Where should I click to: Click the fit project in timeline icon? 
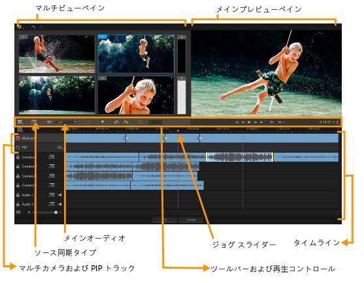pos(18,212)
